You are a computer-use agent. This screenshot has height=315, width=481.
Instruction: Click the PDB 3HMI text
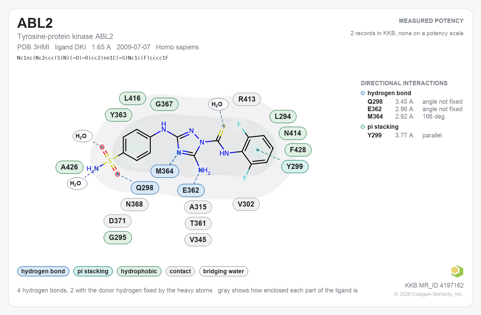[x=33, y=47]
